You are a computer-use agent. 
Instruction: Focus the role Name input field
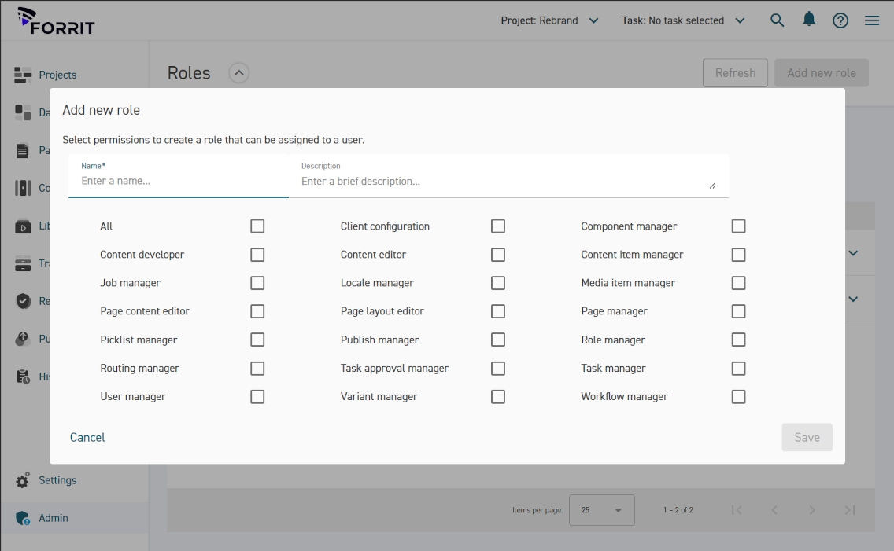[179, 181]
